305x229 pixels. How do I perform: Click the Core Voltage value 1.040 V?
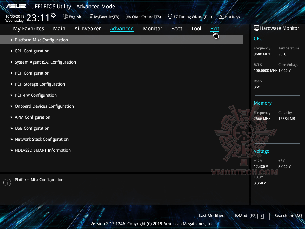coord(284,71)
